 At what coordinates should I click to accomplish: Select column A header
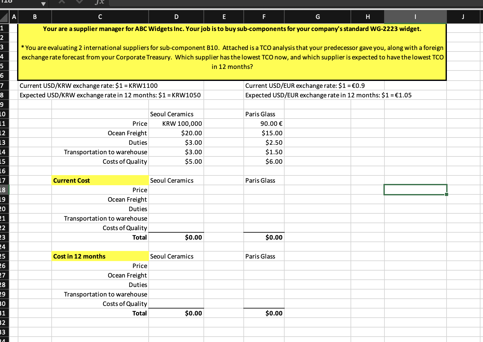coord(14,17)
